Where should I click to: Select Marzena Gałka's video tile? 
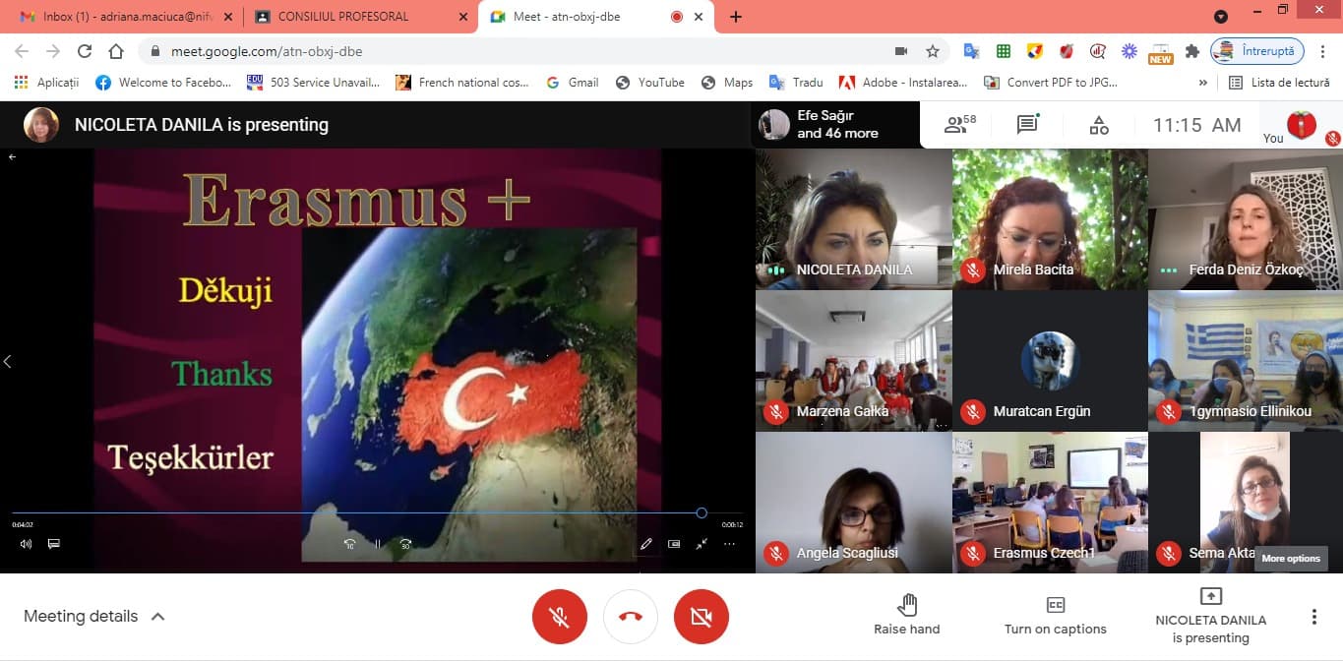click(x=854, y=361)
